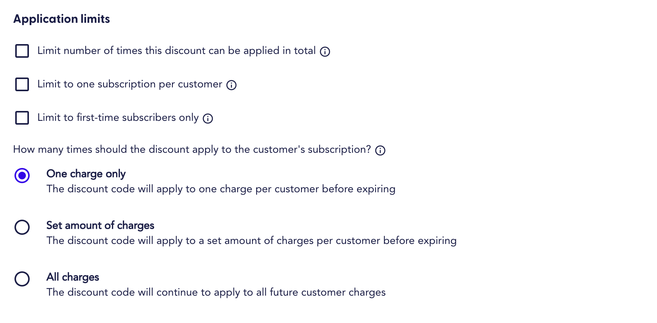Click the Application limits heading
The height and width of the screenshot is (323, 657).
click(61, 19)
